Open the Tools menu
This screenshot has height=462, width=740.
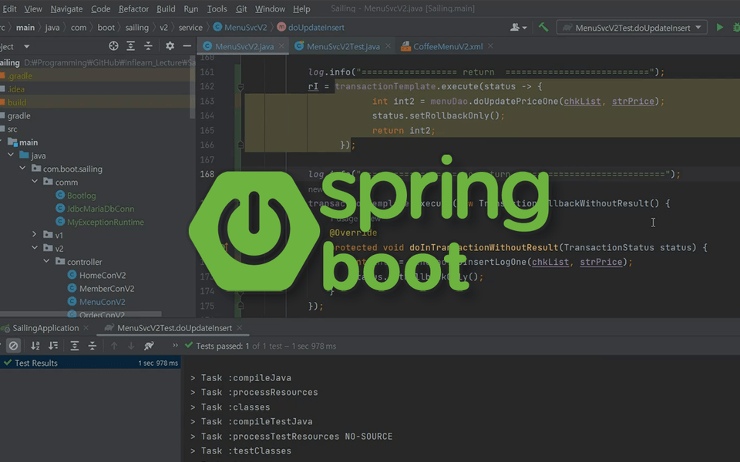pyautogui.click(x=217, y=9)
